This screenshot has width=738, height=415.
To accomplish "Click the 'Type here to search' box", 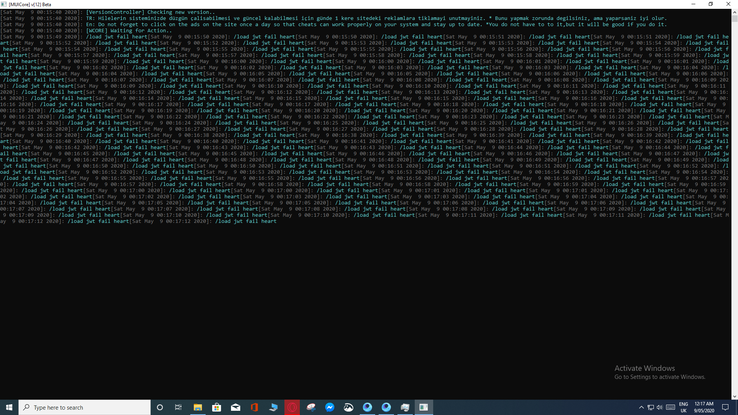I will point(85,407).
